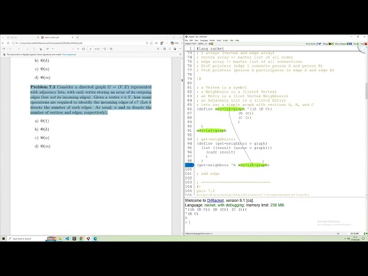Select the PDF document browser tab
The height and width of the screenshot is (276, 368).
[x=57, y=37]
